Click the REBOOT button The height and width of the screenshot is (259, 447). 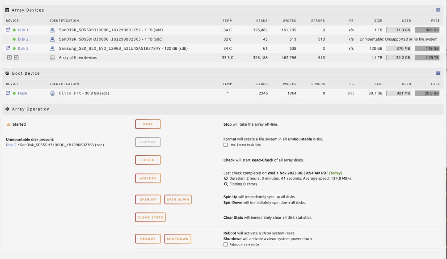[x=148, y=239]
